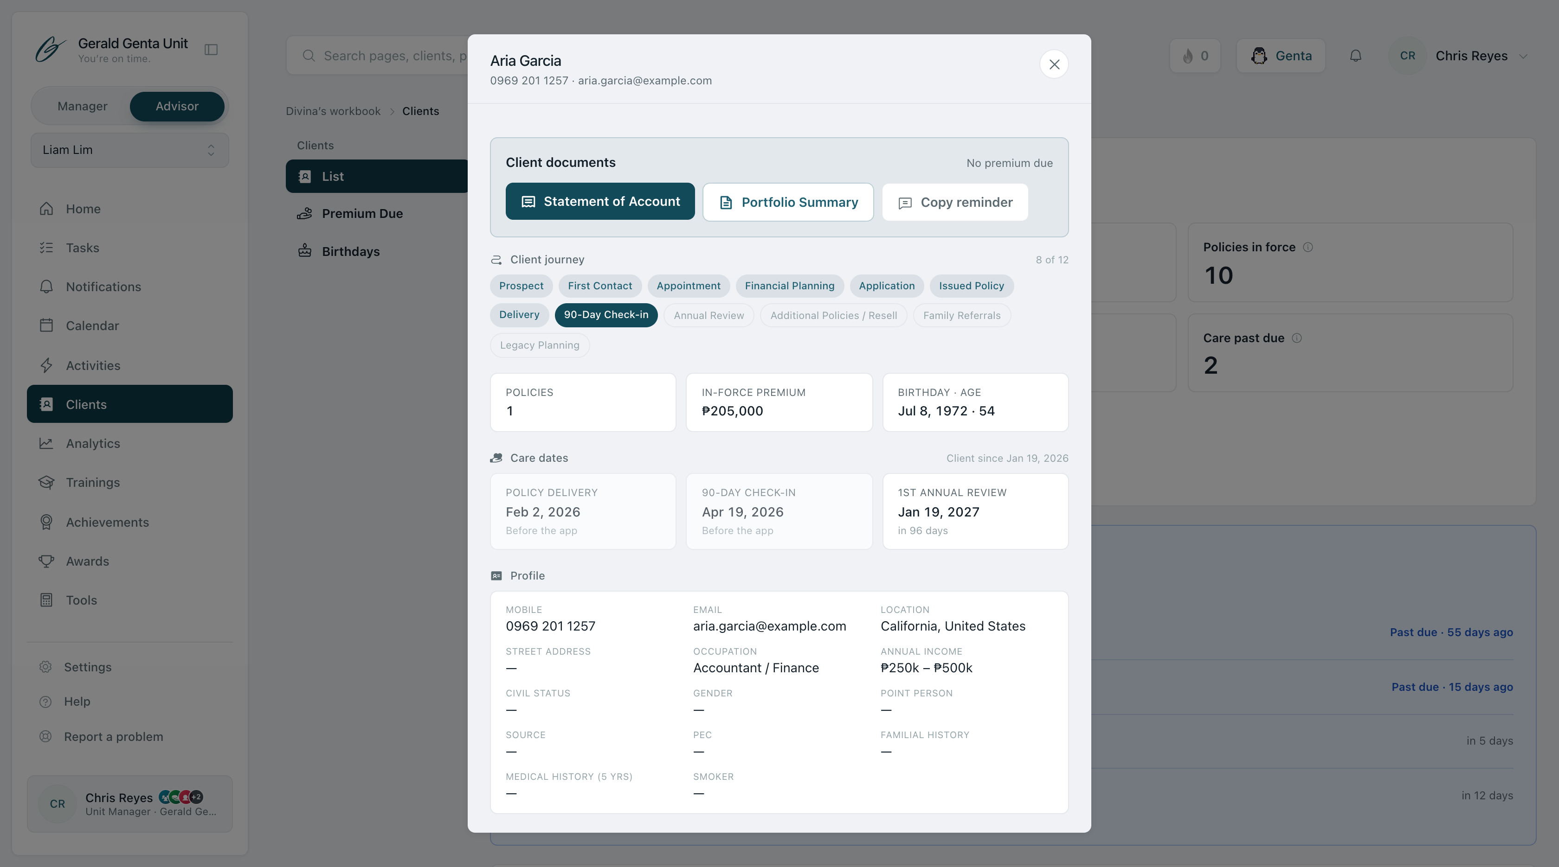
Task: Click Copy reminder button
Action: 955,202
